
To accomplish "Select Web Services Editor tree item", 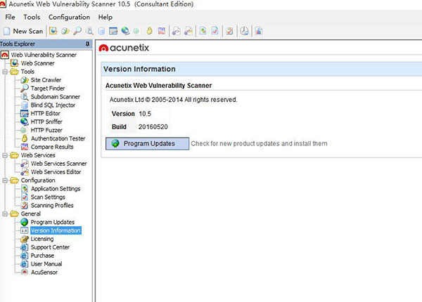I will (x=56, y=171).
